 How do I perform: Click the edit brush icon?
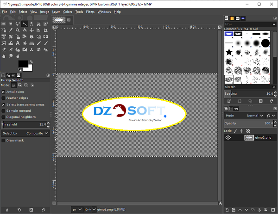click(x=229, y=101)
